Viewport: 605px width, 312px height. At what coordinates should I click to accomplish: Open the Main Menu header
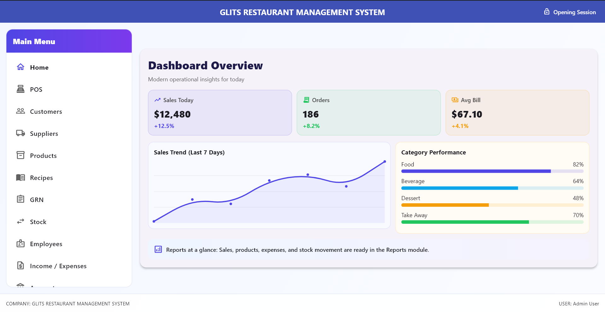pyautogui.click(x=34, y=41)
